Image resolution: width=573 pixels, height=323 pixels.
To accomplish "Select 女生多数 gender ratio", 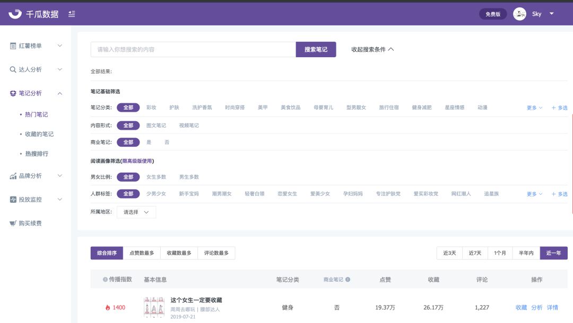I will (156, 177).
